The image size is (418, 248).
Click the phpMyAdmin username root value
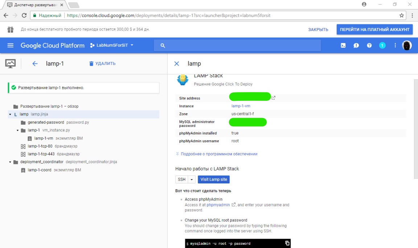[235, 141]
